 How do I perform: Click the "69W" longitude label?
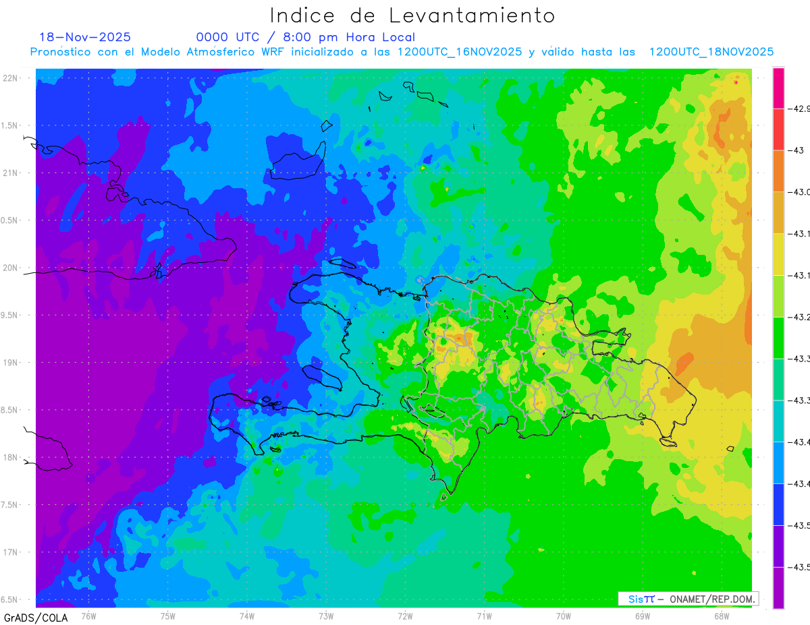point(643,616)
